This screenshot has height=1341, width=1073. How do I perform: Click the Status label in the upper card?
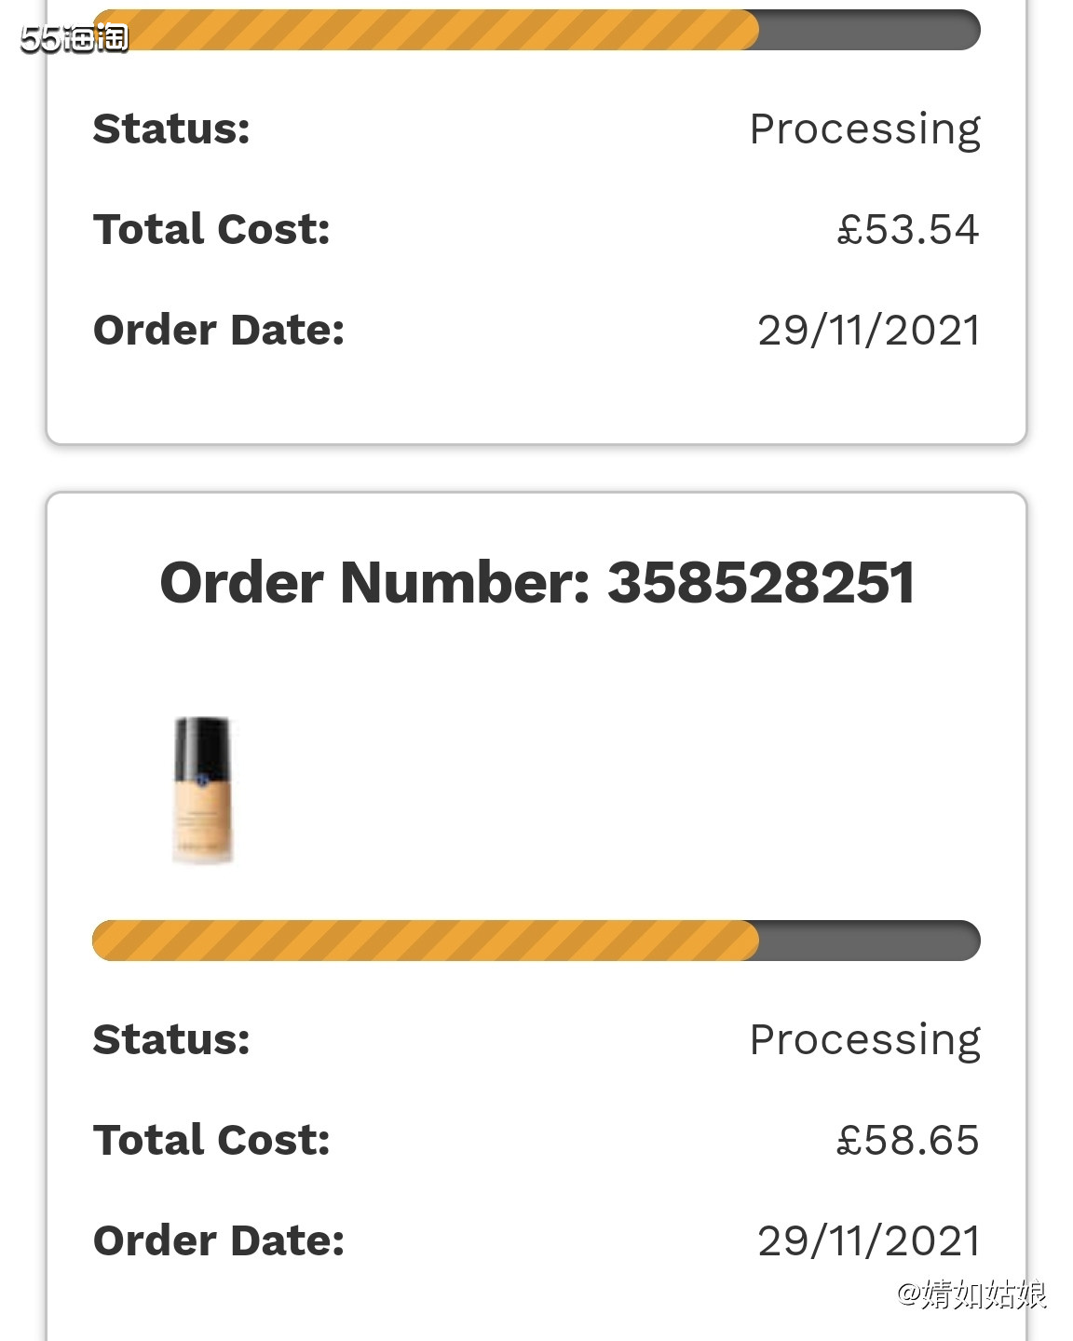[x=172, y=129]
